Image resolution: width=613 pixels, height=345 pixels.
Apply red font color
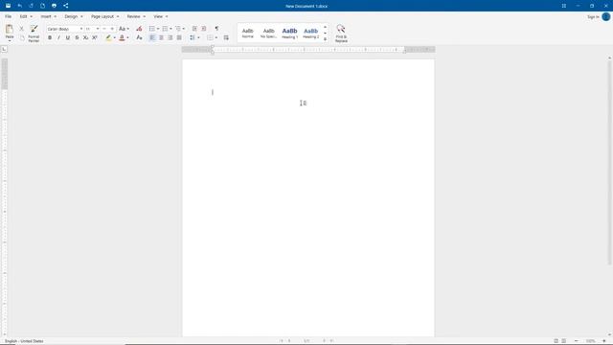click(x=122, y=37)
